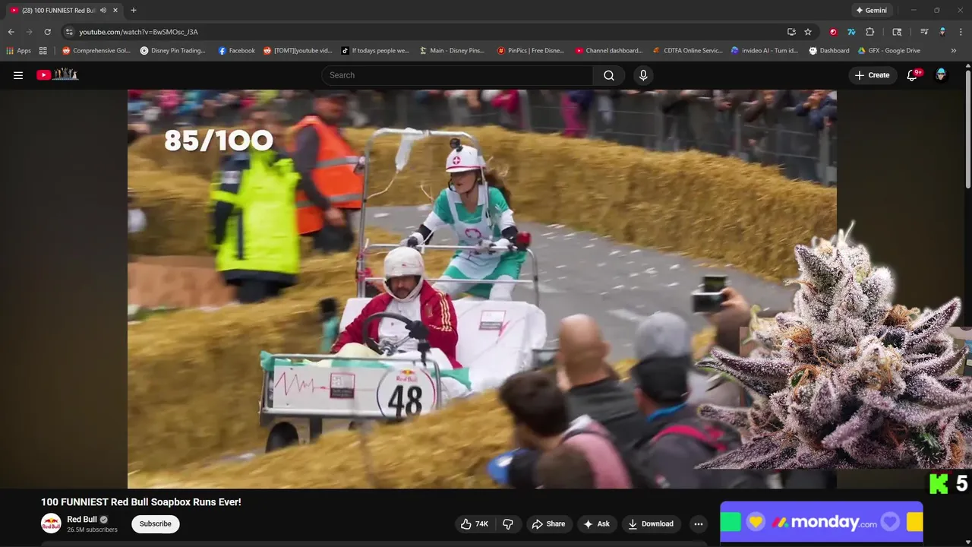The width and height of the screenshot is (972, 547).
Task: Click the red extension icon in toolbar
Action: click(x=834, y=32)
